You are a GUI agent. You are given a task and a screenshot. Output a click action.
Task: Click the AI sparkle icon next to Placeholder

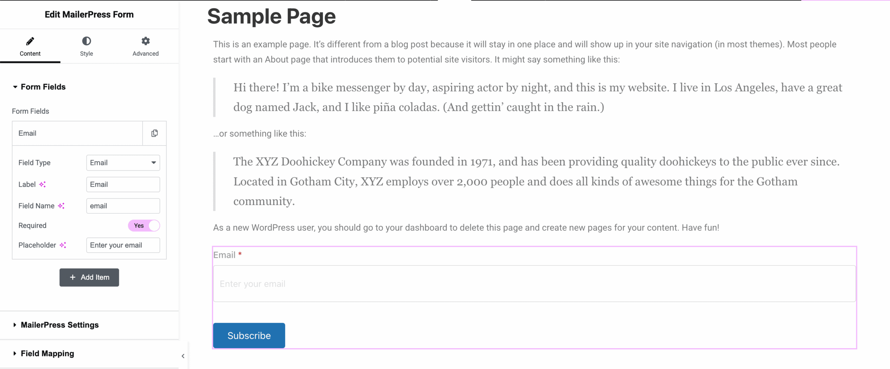63,245
